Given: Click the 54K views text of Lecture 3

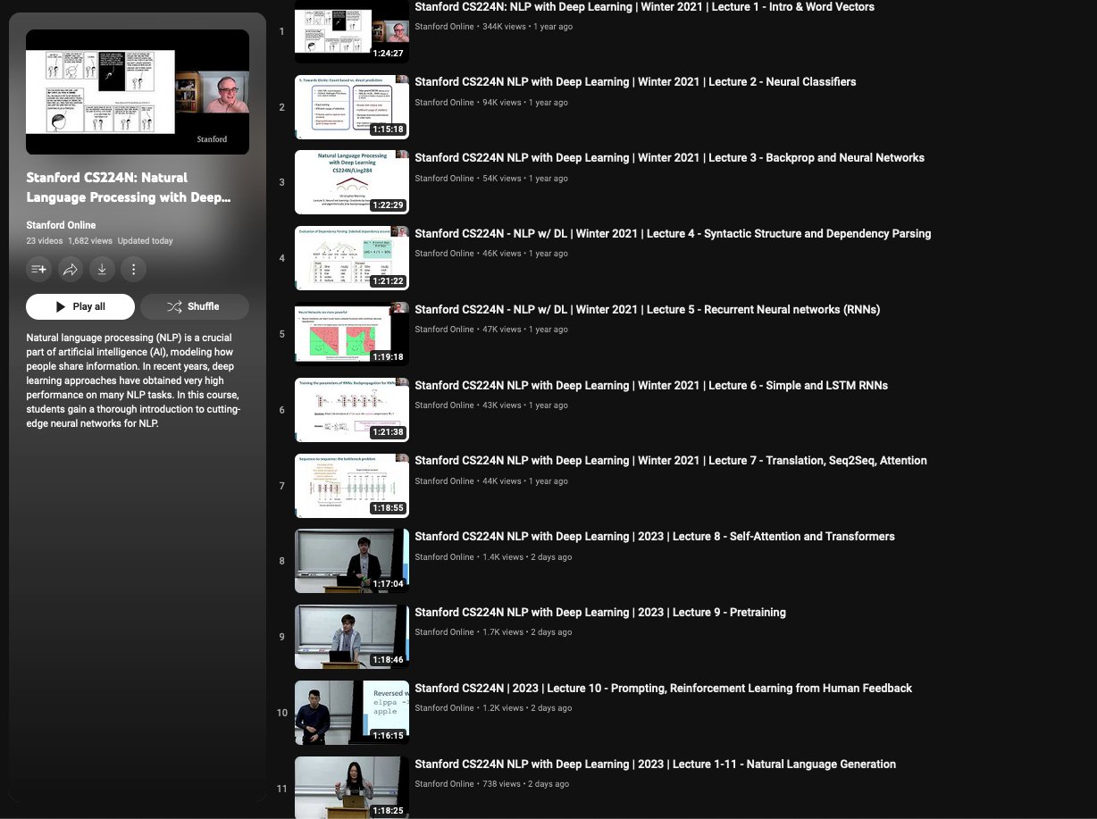Looking at the screenshot, I should tap(502, 179).
